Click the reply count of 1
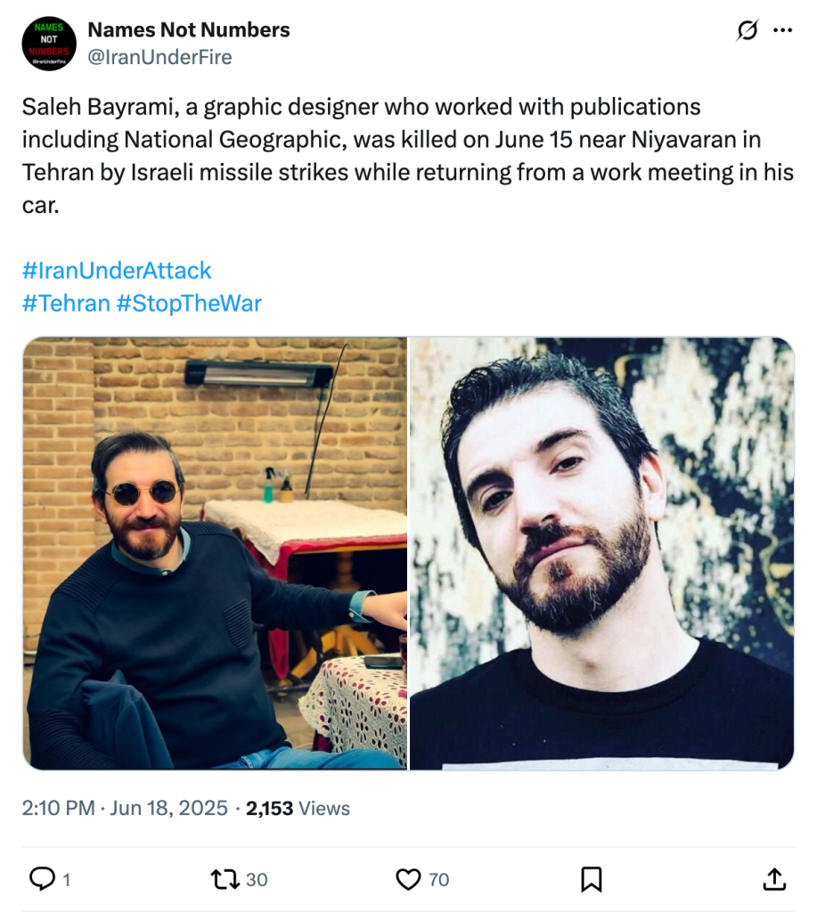The width and height of the screenshot is (817, 912). (x=66, y=880)
